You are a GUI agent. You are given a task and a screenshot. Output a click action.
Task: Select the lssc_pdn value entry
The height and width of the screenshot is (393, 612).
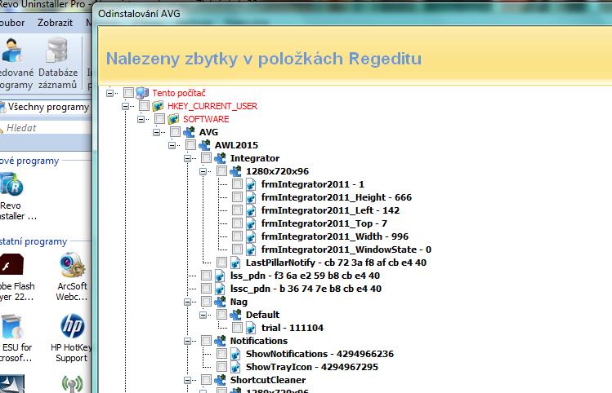point(306,289)
